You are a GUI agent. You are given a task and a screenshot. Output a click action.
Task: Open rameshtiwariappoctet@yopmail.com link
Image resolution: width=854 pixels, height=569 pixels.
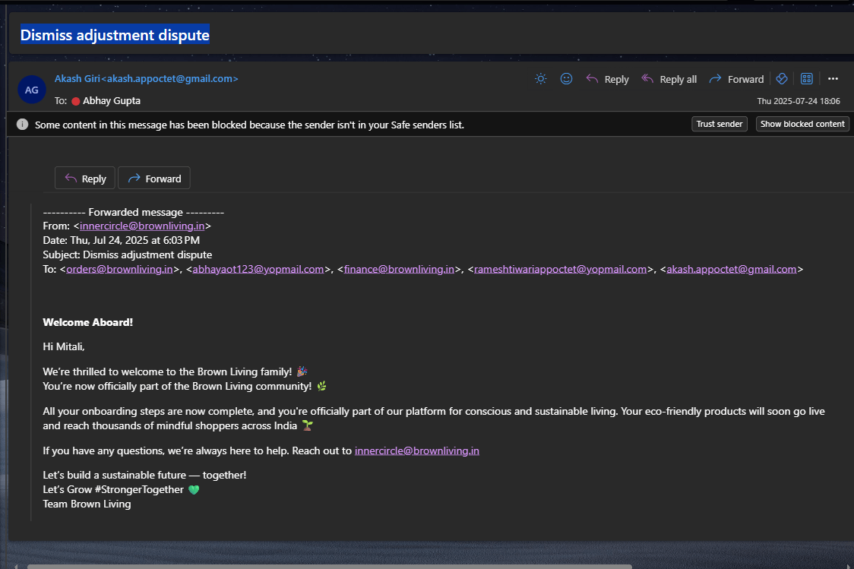561,269
